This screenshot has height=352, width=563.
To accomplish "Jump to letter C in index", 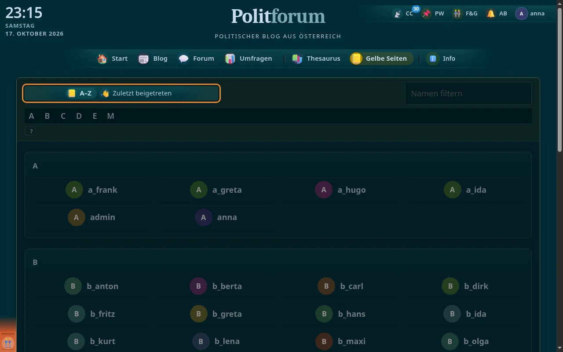I will click(63, 116).
